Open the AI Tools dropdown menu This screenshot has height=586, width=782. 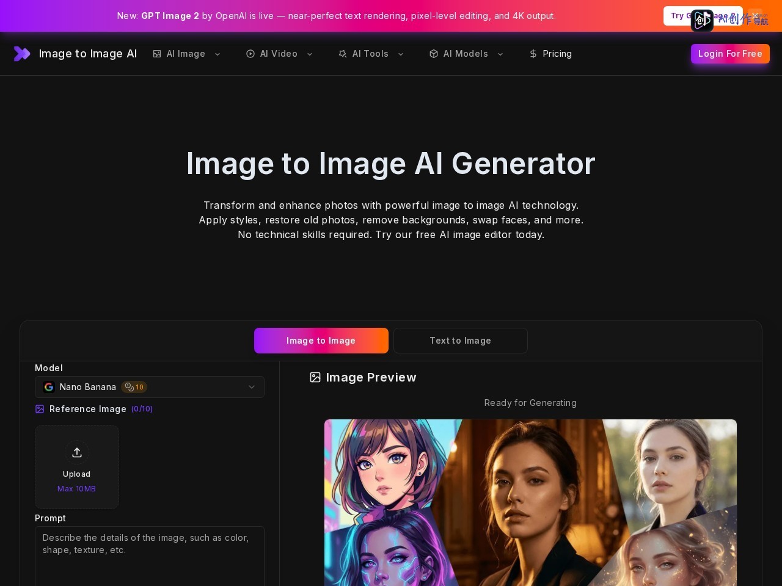point(371,54)
